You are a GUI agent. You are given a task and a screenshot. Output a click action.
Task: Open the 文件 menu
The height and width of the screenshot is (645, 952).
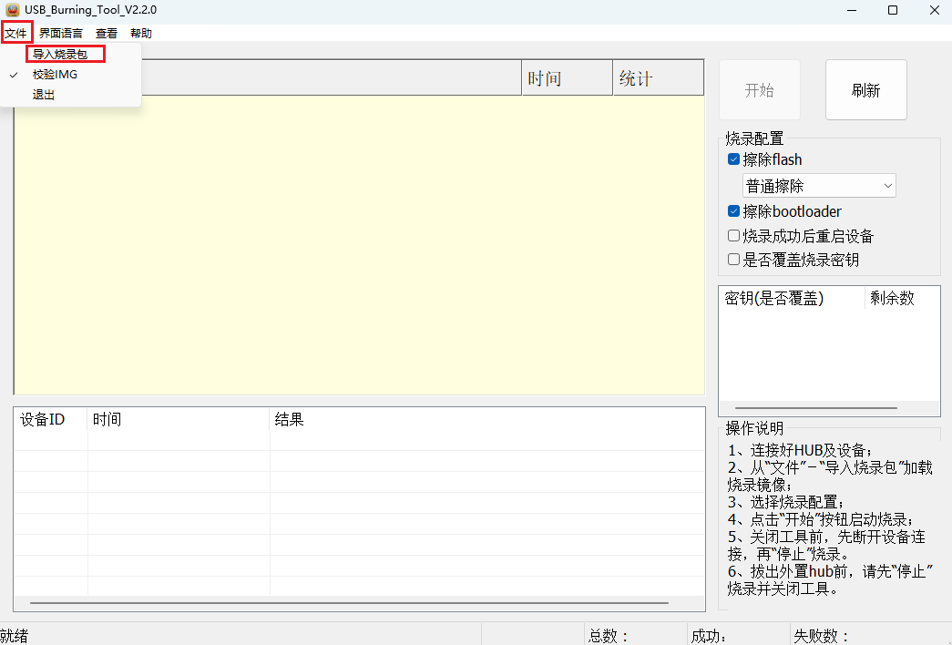16,32
